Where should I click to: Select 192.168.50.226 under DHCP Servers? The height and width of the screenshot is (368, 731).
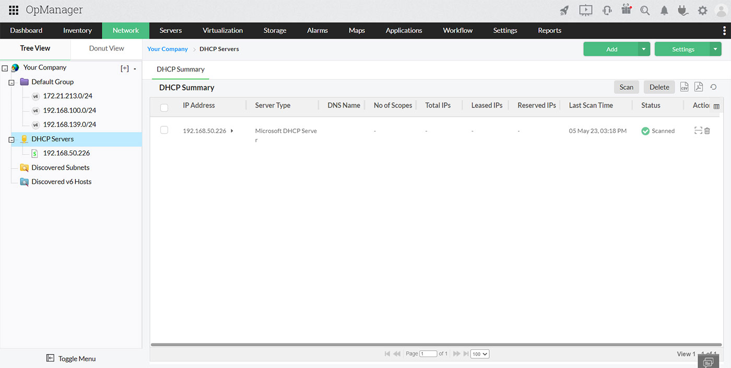[66, 153]
